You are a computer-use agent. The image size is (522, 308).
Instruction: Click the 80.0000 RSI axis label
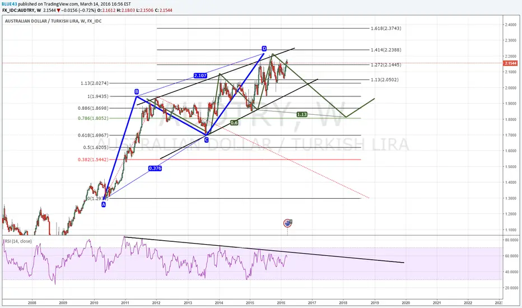511,240
